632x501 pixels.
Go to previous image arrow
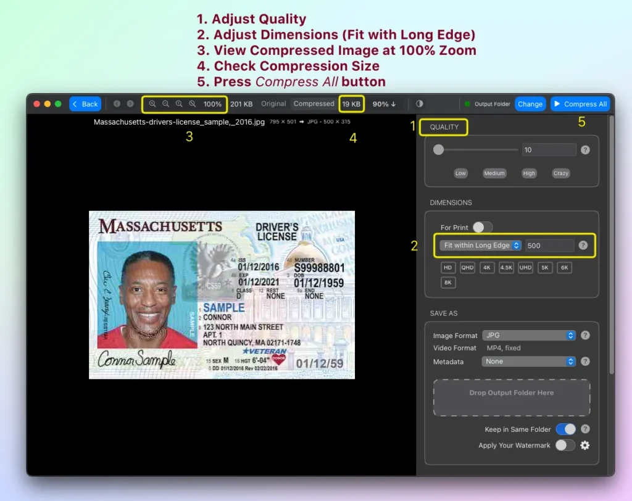click(117, 104)
